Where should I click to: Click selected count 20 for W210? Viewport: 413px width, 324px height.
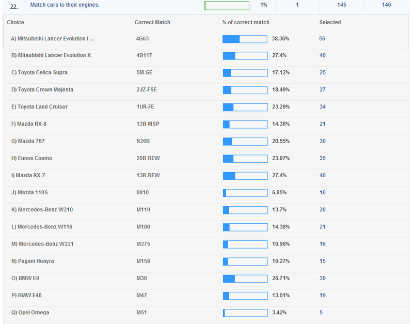point(322,210)
